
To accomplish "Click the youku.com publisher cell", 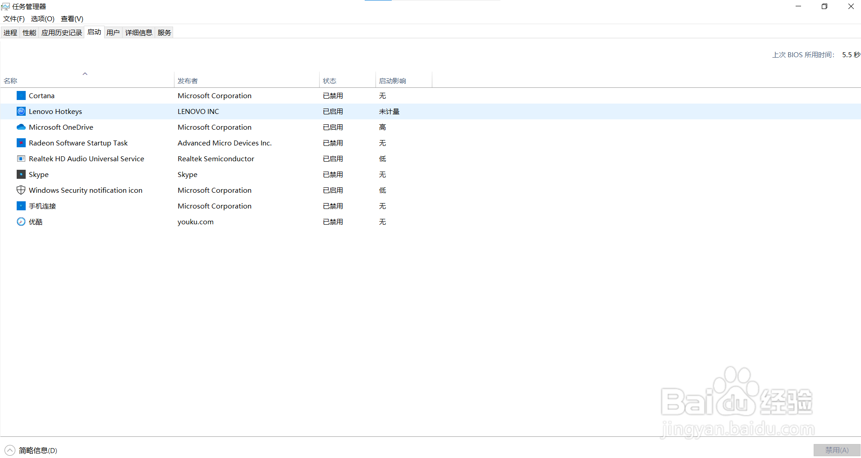I will 196,222.
